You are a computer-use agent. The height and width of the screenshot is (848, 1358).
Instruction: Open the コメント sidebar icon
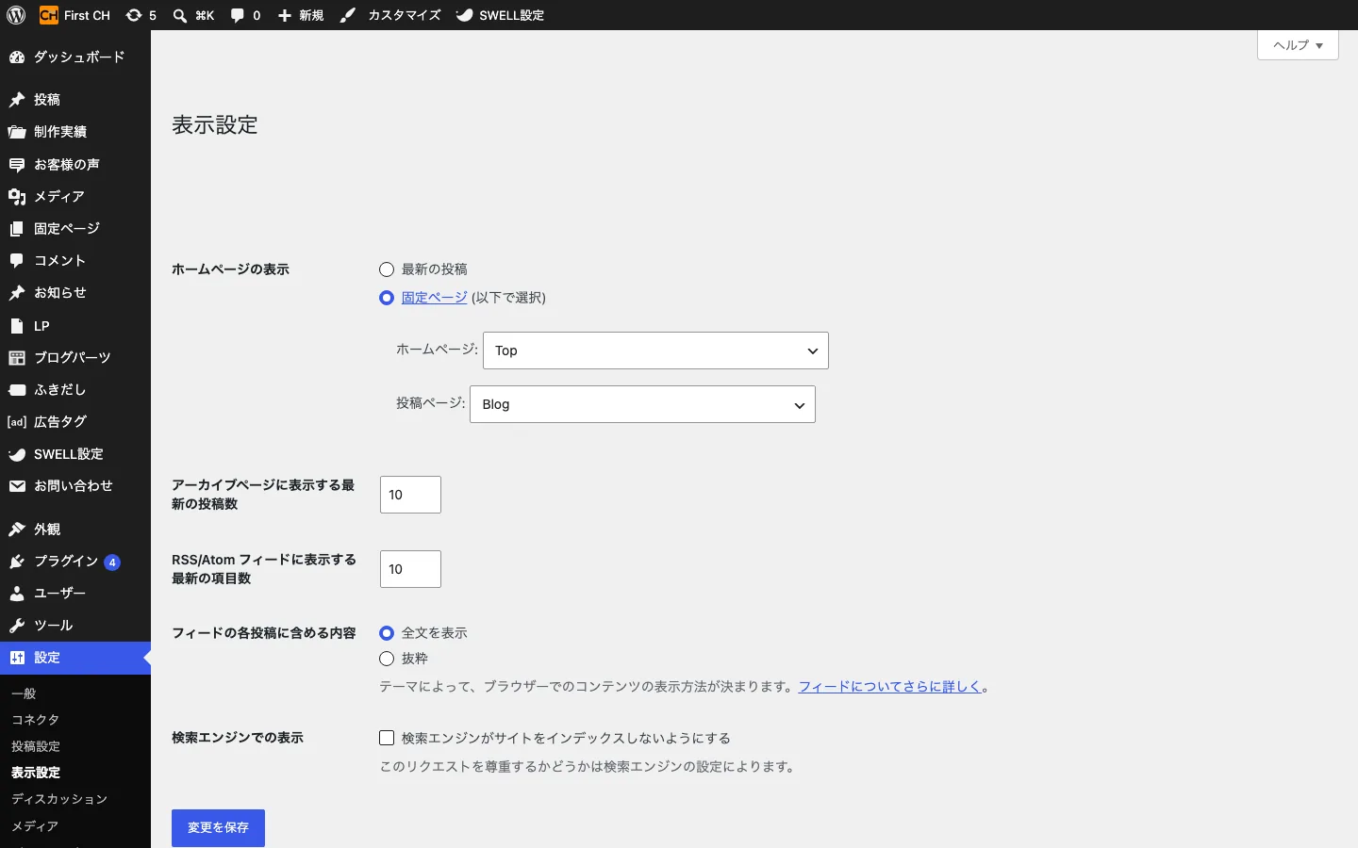(x=17, y=261)
